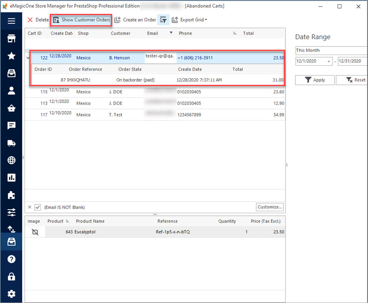
Task: Open the customers person icon in sidebar
Action: pyautogui.click(x=11, y=91)
